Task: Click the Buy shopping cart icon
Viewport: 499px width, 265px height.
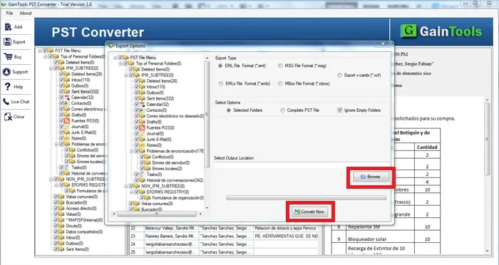Action: [8, 56]
